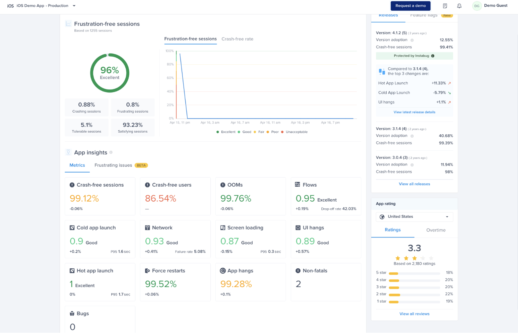518x333 pixels.
Task: Click the App insights info icon
Action: coord(111,152)
